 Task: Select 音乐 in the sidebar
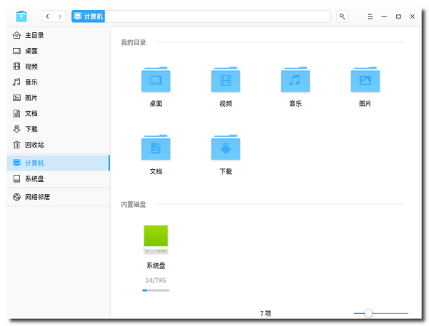tap(59, 82)
